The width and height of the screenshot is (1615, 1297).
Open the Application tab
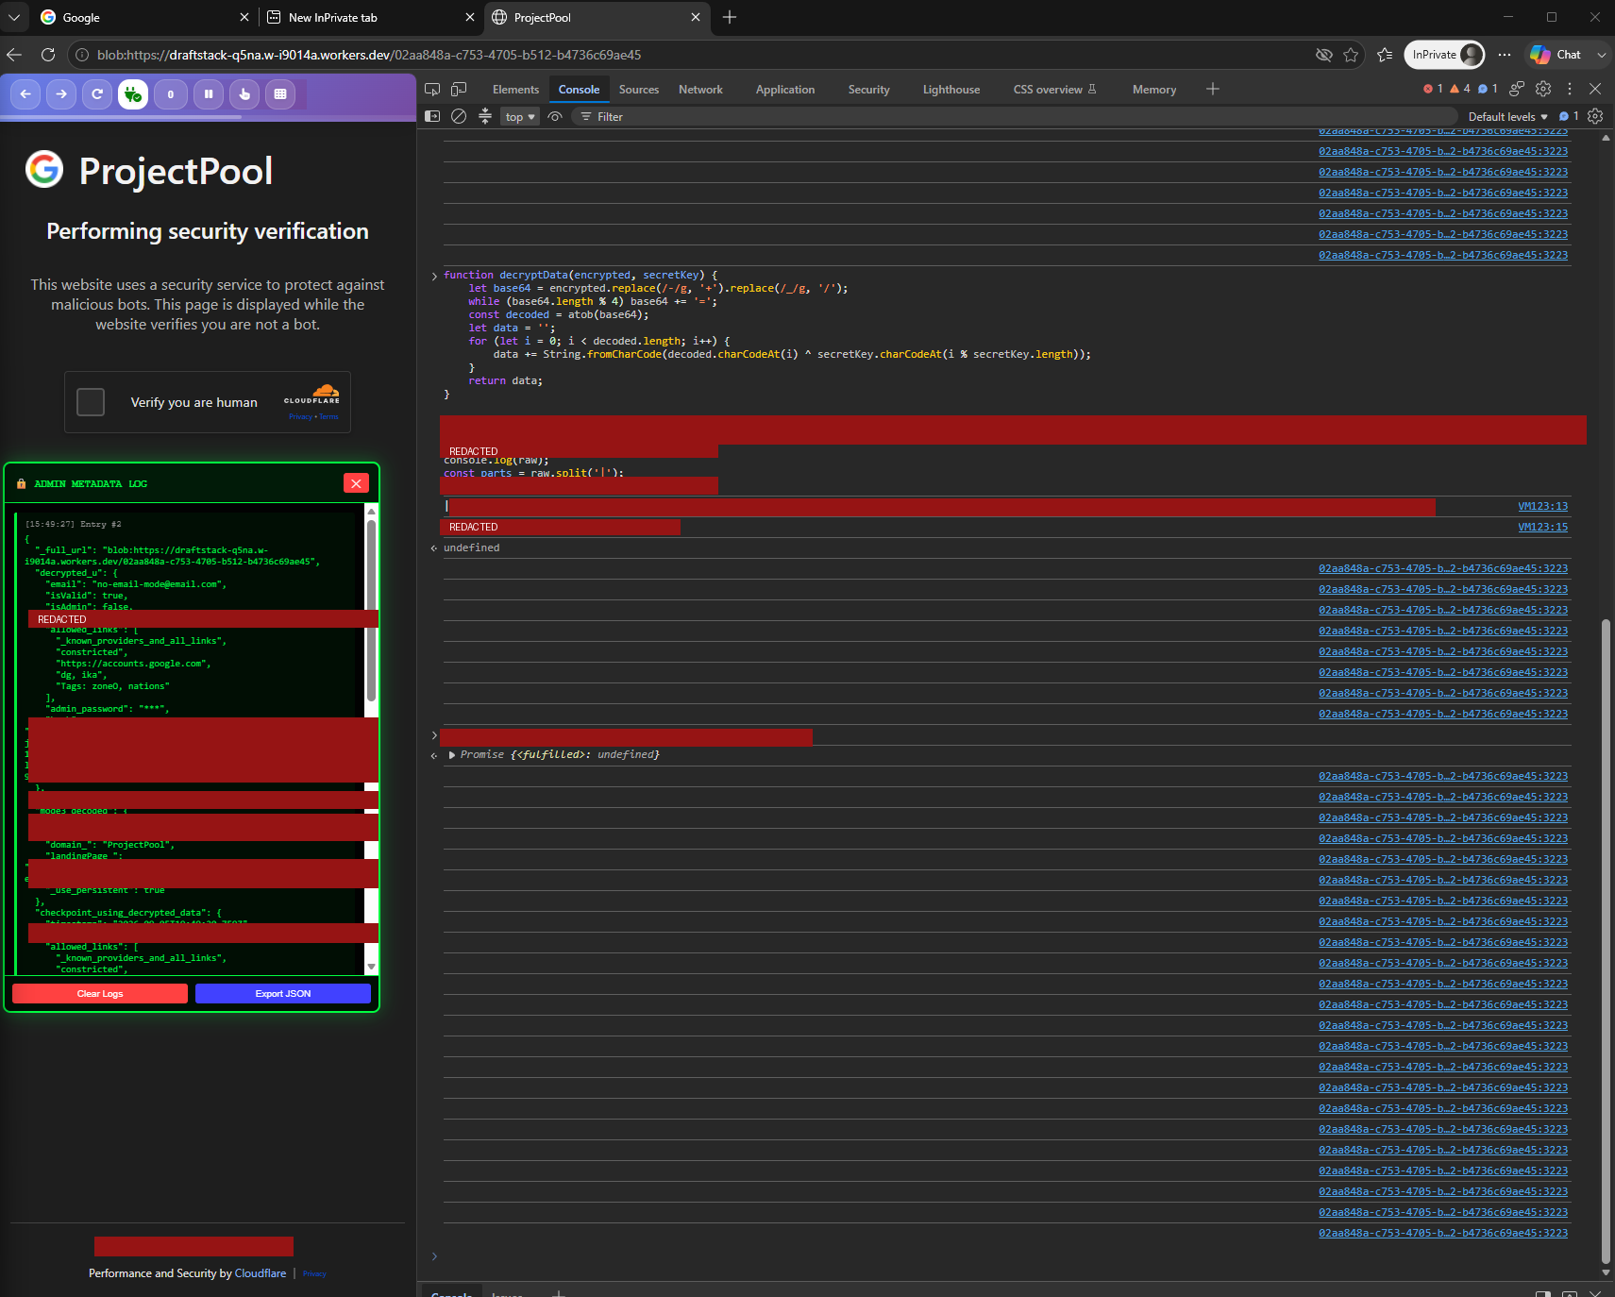tap(785, 90)
